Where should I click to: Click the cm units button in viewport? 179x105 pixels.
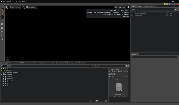[8, 60]
